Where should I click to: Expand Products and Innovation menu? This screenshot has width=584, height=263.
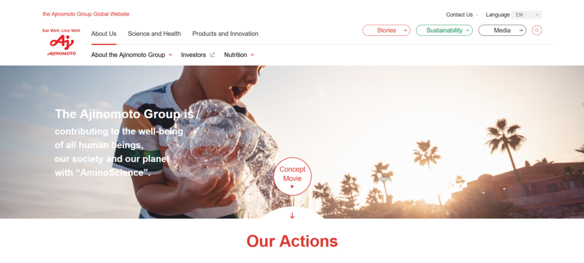[x=225, y=34]
